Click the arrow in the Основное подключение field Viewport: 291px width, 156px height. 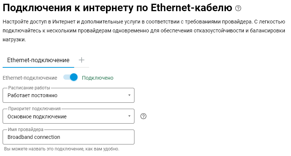coord(129,116)
